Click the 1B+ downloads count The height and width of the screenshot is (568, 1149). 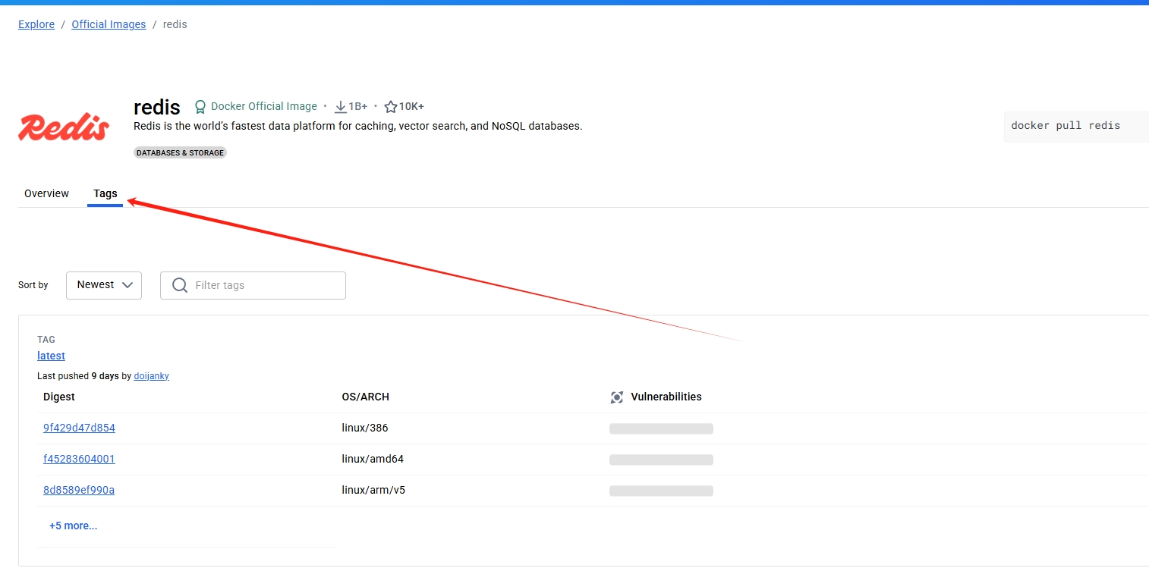pos(358,107)
